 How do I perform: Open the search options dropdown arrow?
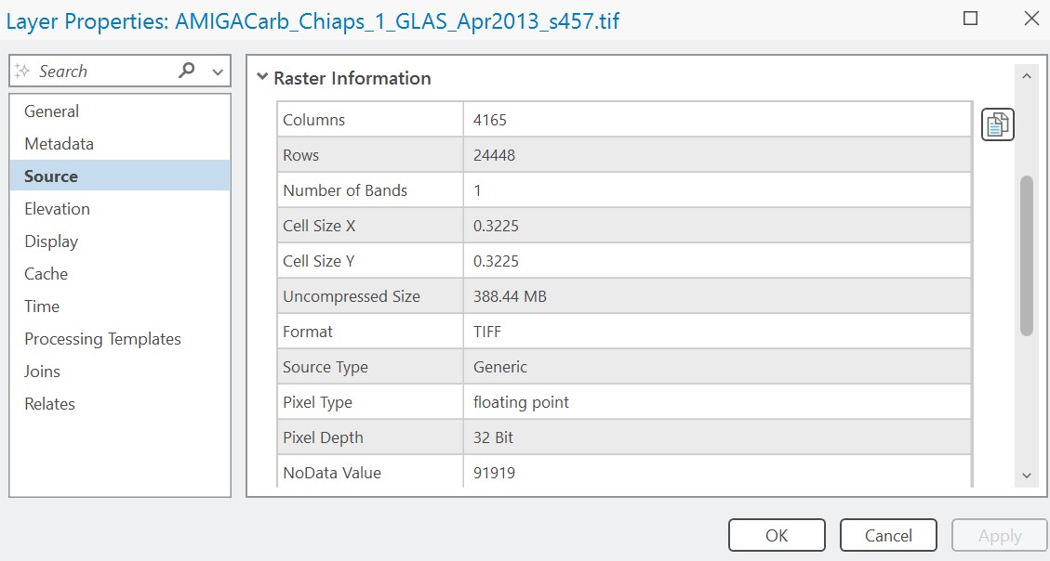tap(218, 72)
